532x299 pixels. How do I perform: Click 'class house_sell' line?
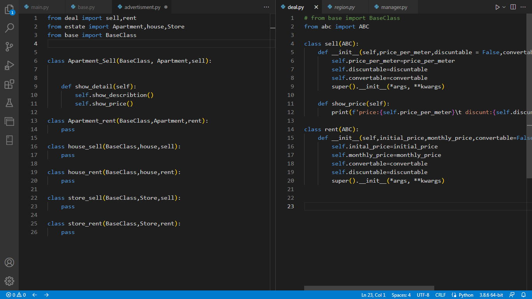pyautogui.click(x=114, y=146)
